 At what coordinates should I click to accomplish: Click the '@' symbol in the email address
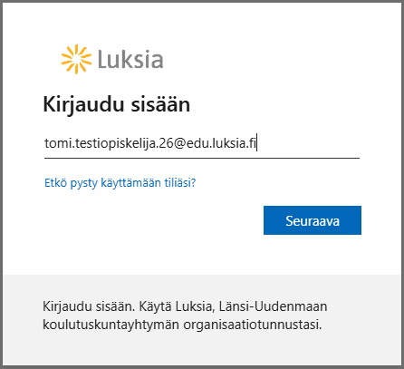(179, 143)
